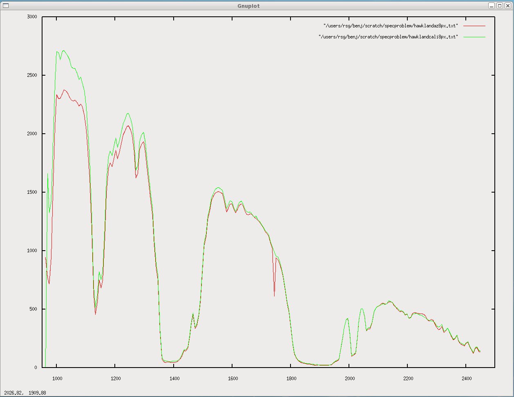Screen dimensions: 514x397
Task: Click the green legend line sample
Action: [474, 37]
